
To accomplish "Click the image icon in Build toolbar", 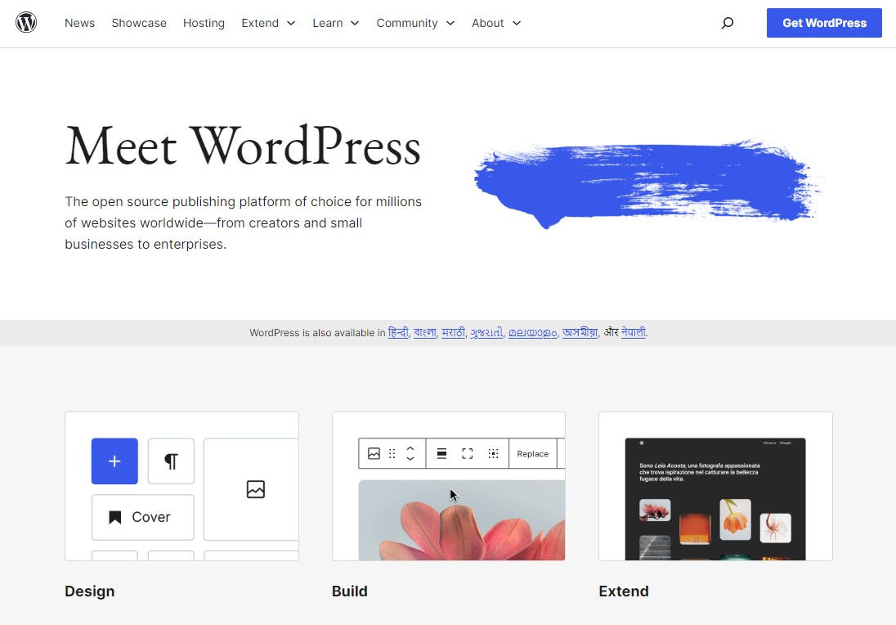I will [374, 453].
